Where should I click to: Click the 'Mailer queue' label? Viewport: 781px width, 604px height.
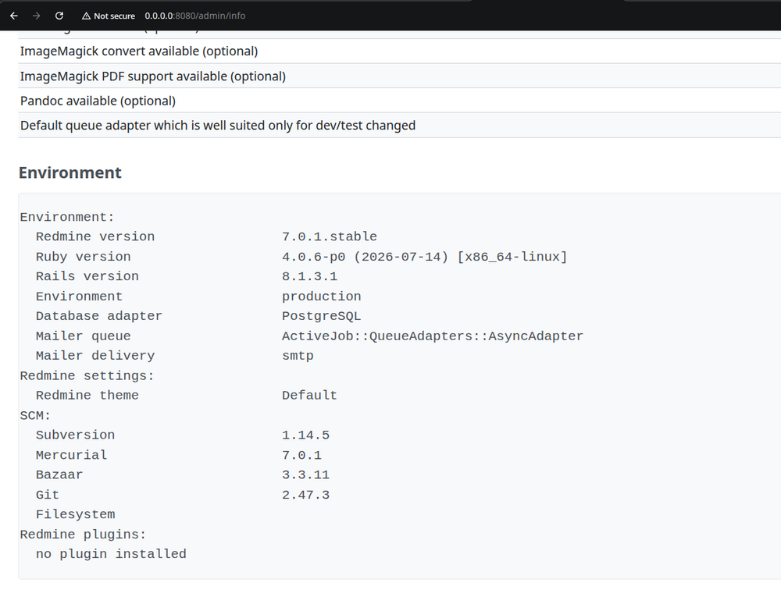(x=84, y=336)
